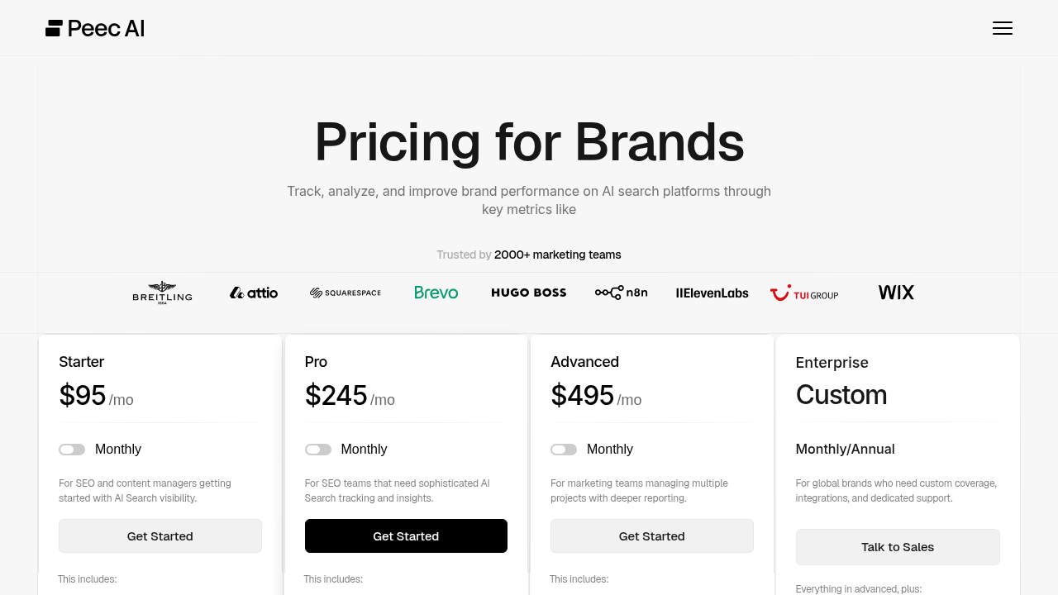Image resolution: width=1058 pixels, height=595 pixels.
Task: Click the Attio logo
Action: coord(254,293)
